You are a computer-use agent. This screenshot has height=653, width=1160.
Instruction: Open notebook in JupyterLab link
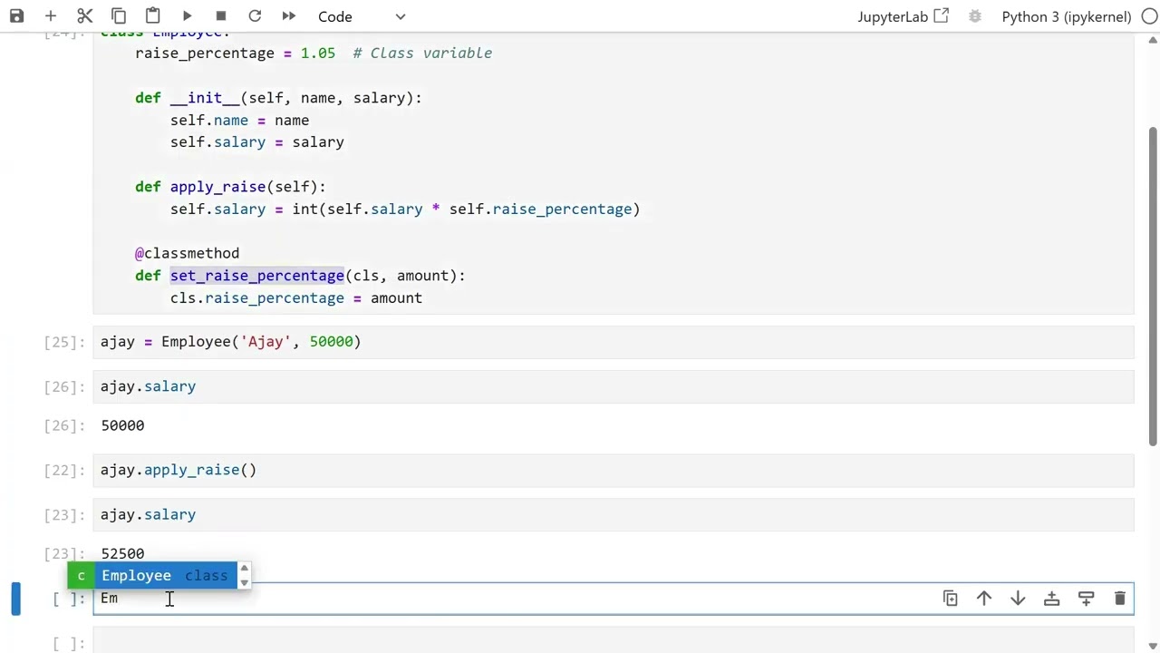click(903, 16)
